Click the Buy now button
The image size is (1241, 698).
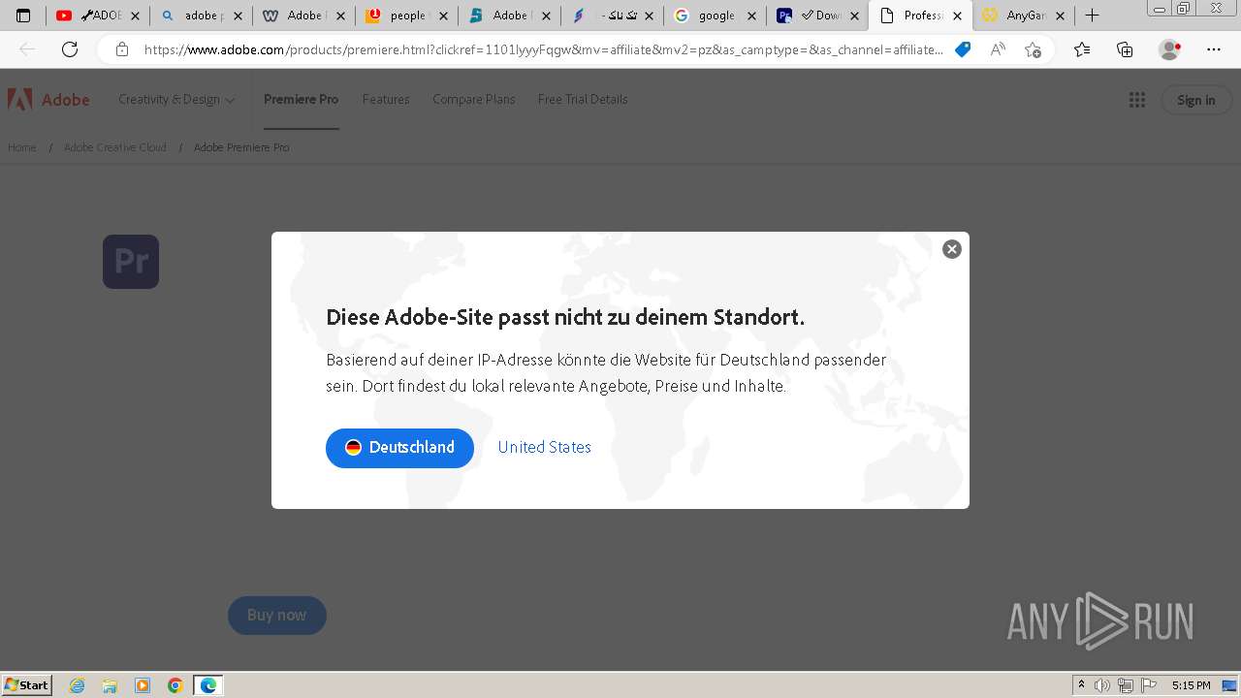pos(277,615)
